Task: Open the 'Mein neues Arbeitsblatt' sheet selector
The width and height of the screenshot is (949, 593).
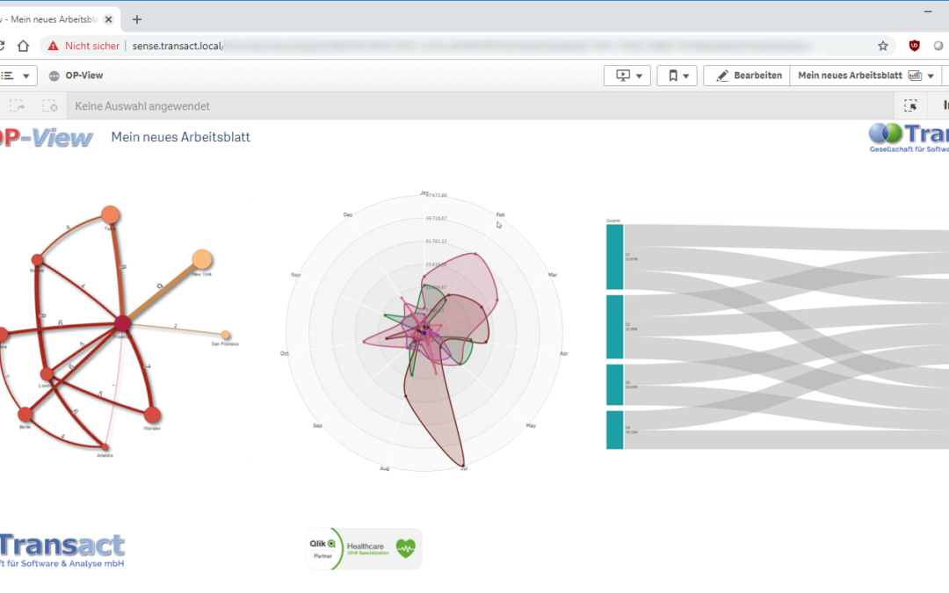Action: [x=866, y=76]
